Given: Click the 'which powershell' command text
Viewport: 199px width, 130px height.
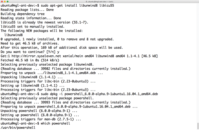Looking at the screenshot, I should [x=55, y=123].
